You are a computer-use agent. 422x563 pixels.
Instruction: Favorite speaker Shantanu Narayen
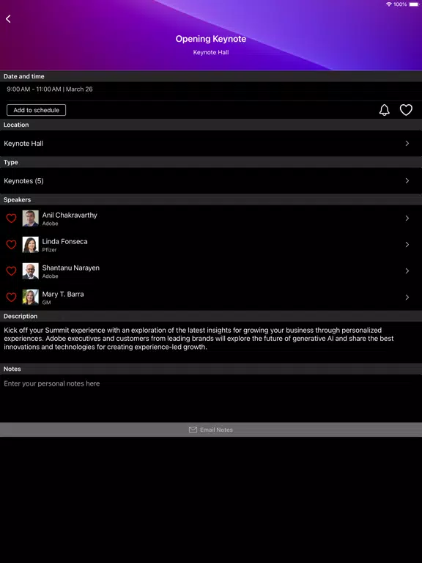(x=12, y=271)
